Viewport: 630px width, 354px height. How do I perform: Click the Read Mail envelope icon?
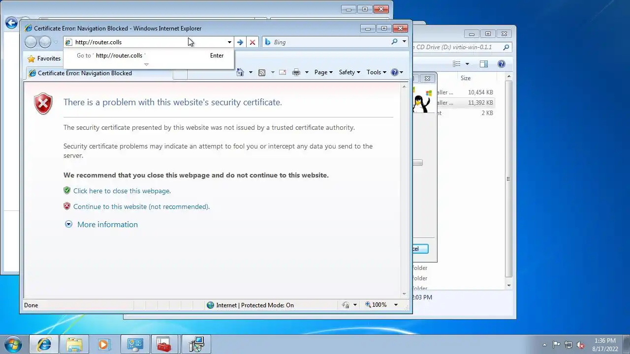tap(283, 72)
